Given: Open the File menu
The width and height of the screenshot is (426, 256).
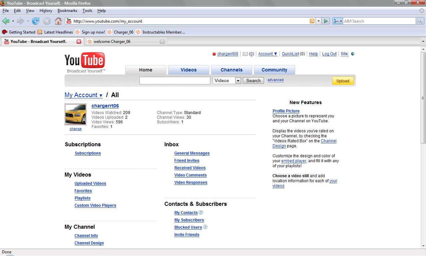Looking at the screenshot, I should coord(6,11).
